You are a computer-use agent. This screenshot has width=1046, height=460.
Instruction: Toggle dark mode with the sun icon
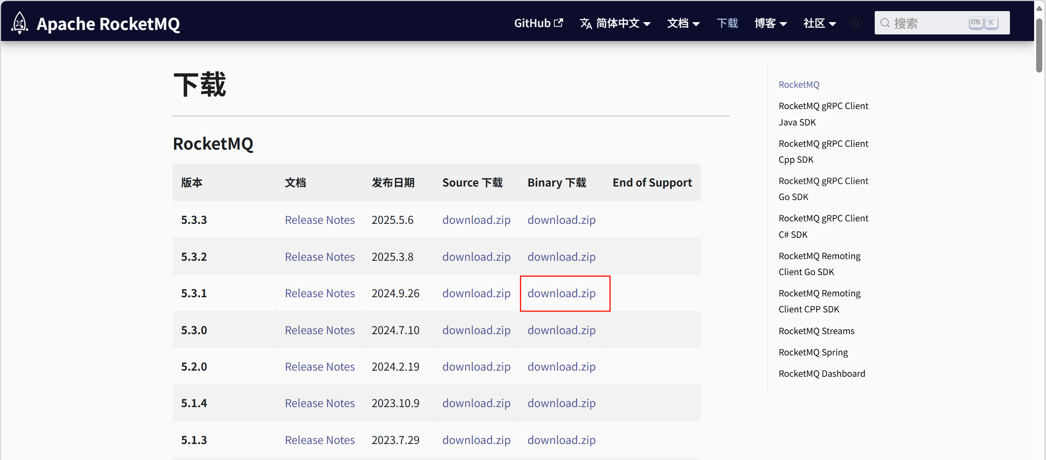pos(855,23)
